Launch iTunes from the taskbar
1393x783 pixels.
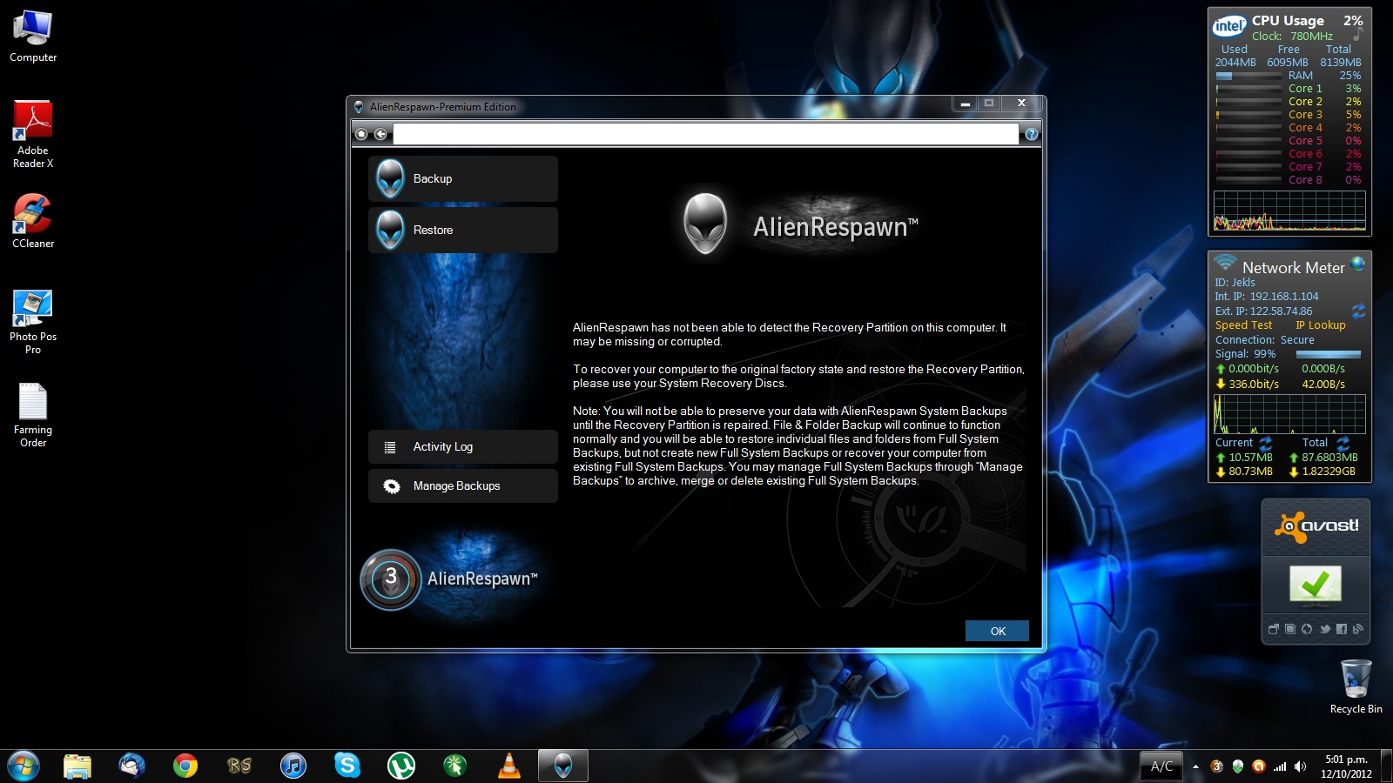tap(293, 766)
